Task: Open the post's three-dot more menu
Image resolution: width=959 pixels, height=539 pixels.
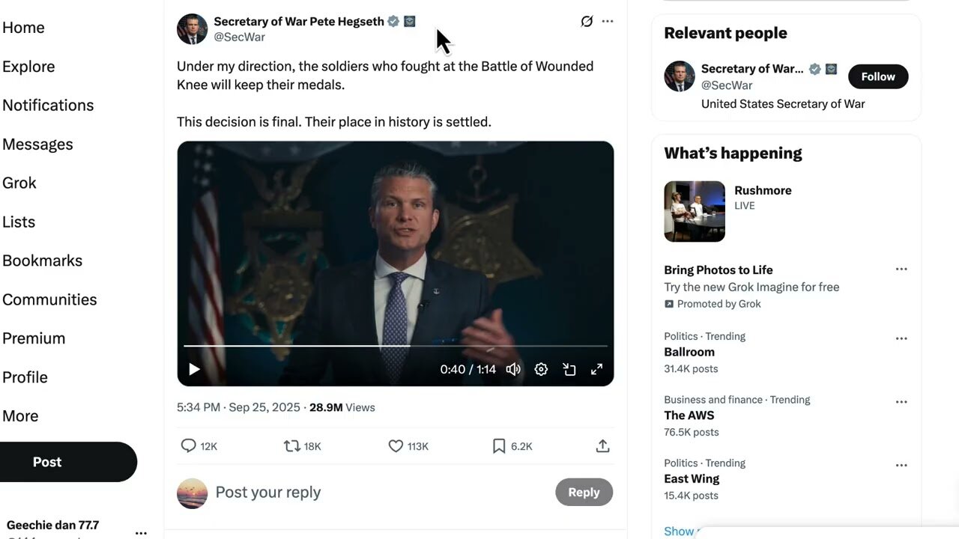Action: coord(608,21)
